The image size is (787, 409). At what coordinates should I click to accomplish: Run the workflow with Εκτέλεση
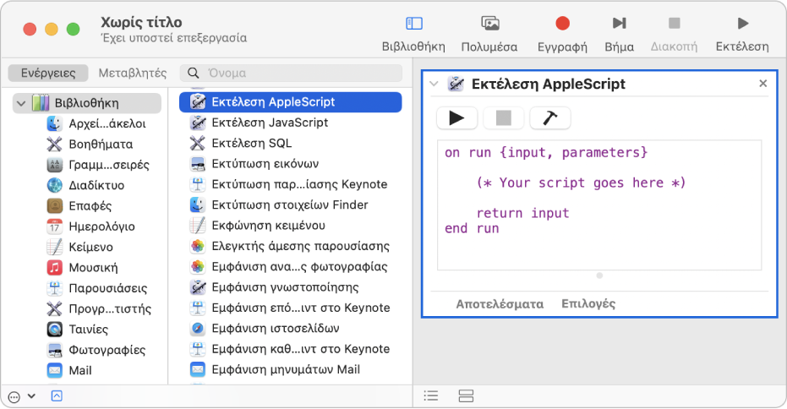(741, 25)
